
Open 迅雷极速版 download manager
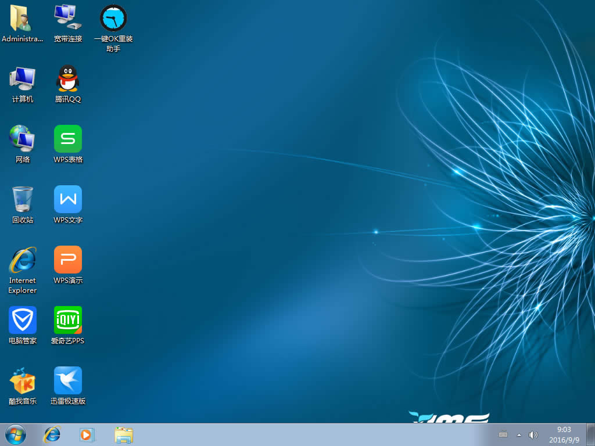coord(67,380)
